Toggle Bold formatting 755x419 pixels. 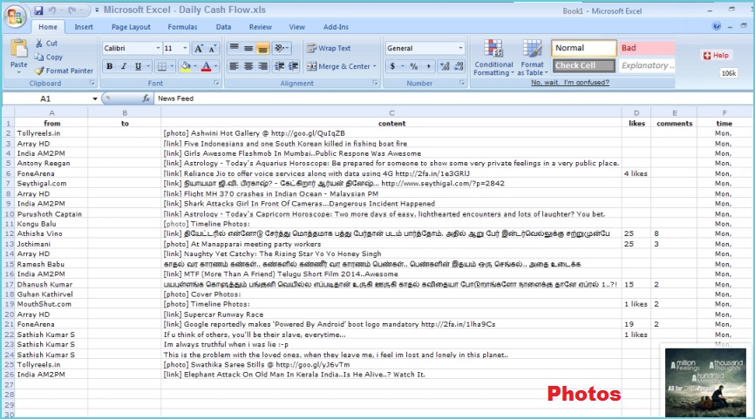pyautogui.click(x=109, y=66)
